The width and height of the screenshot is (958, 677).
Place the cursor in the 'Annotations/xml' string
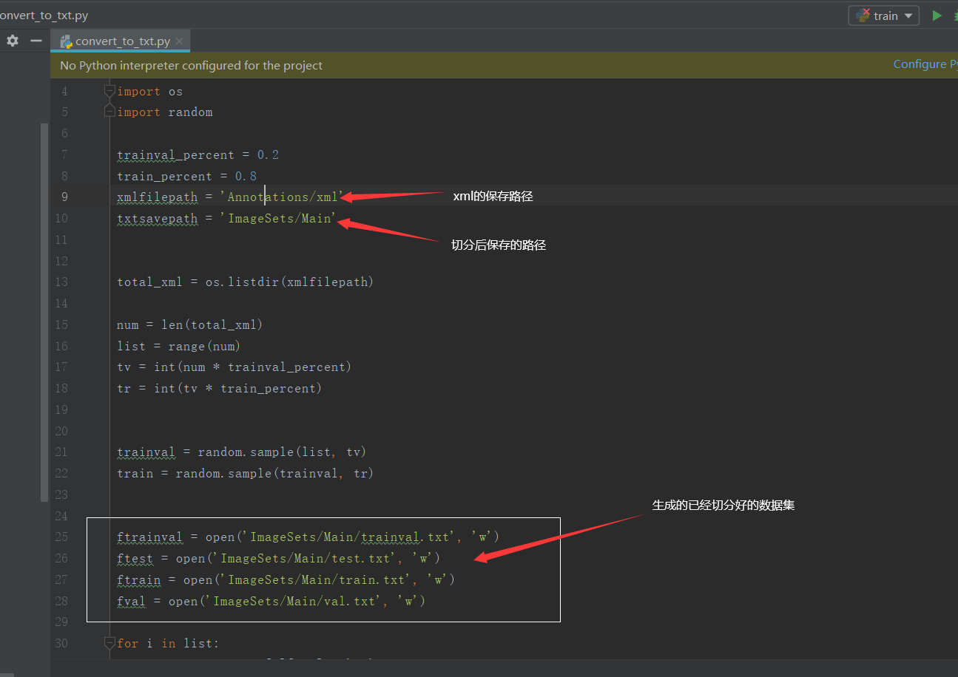(x=282, y=197)
